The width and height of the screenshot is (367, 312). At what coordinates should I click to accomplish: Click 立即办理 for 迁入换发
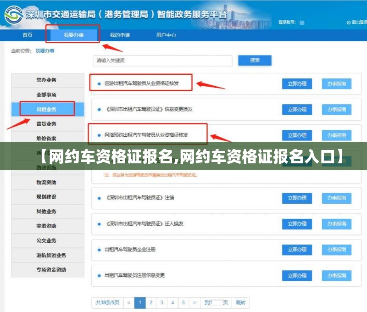[297, 224]
